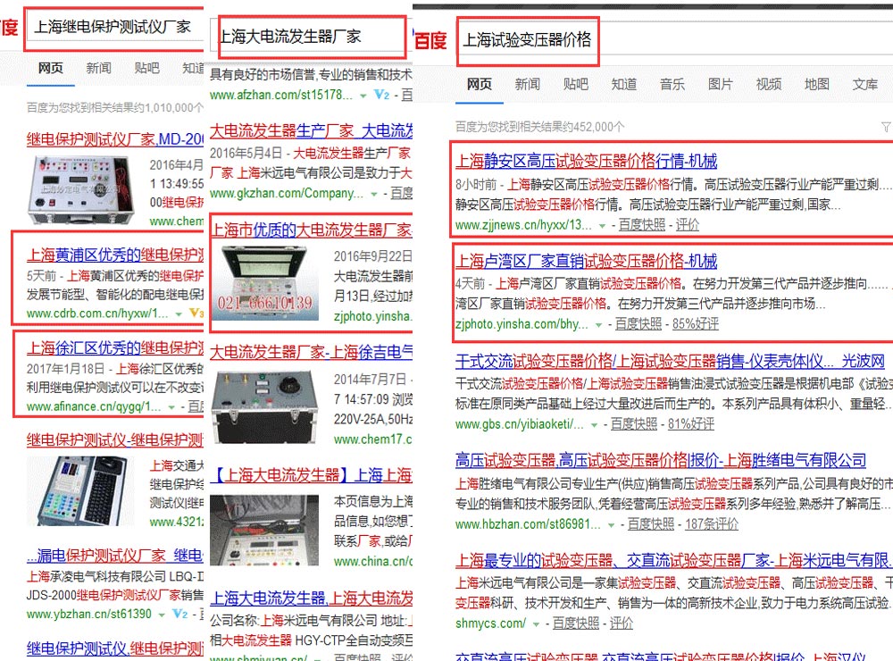Click 百度快照 after www.zjnews.cn

tap(642, 225)
